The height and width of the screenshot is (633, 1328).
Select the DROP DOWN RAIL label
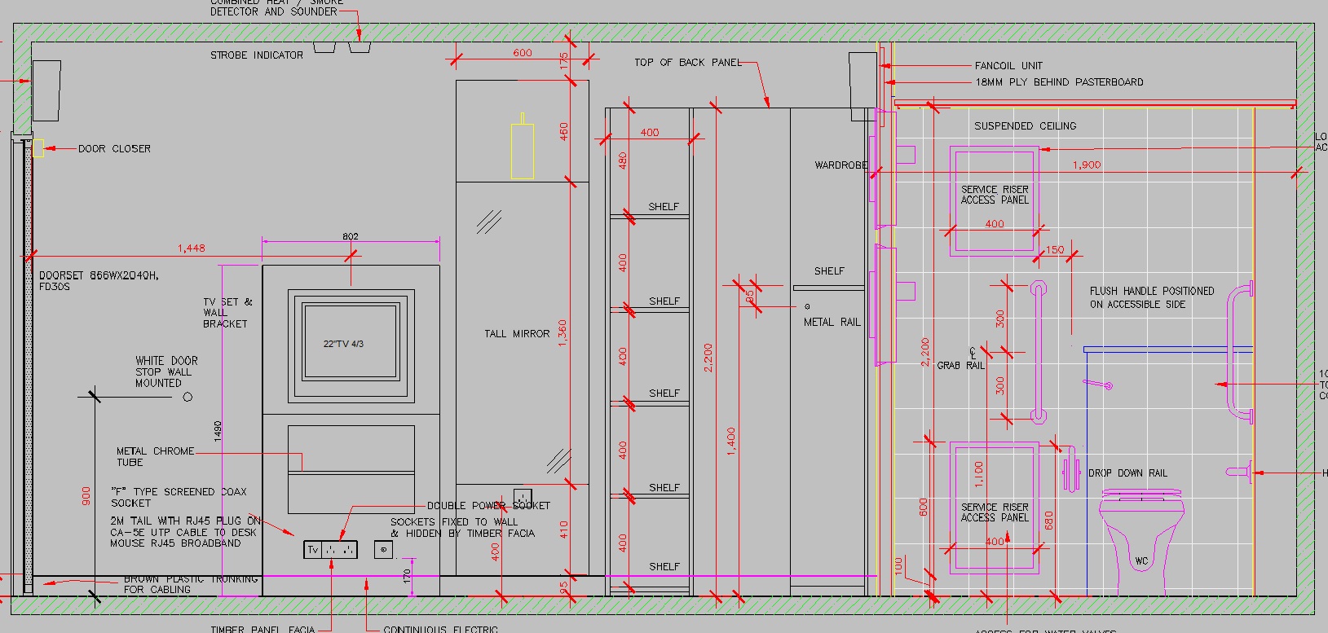(x=1127, y=473)
